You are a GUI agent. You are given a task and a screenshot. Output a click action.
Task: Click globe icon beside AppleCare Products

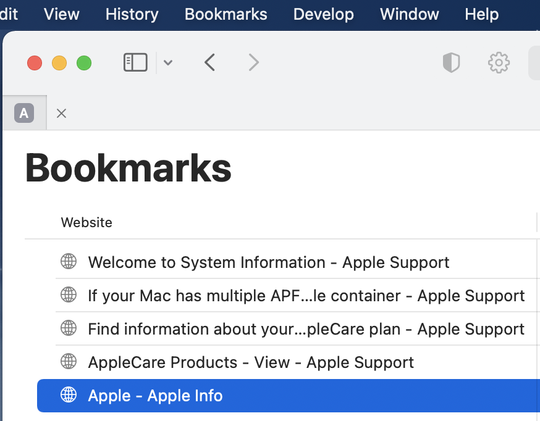coord(69,362)
